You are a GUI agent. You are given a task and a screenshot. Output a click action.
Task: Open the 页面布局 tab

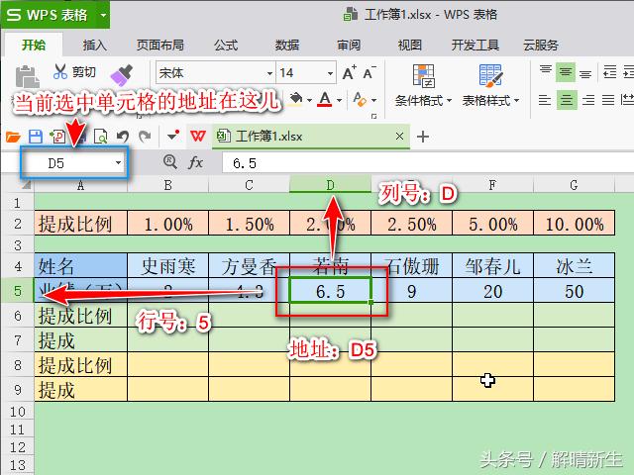click(x=160, y=45)
